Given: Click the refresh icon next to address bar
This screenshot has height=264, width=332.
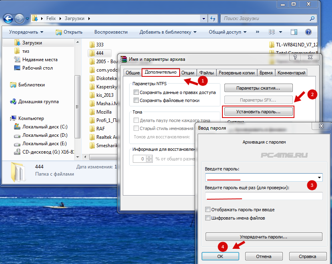Looking at the screenshot, I should (x=213, y=19).
